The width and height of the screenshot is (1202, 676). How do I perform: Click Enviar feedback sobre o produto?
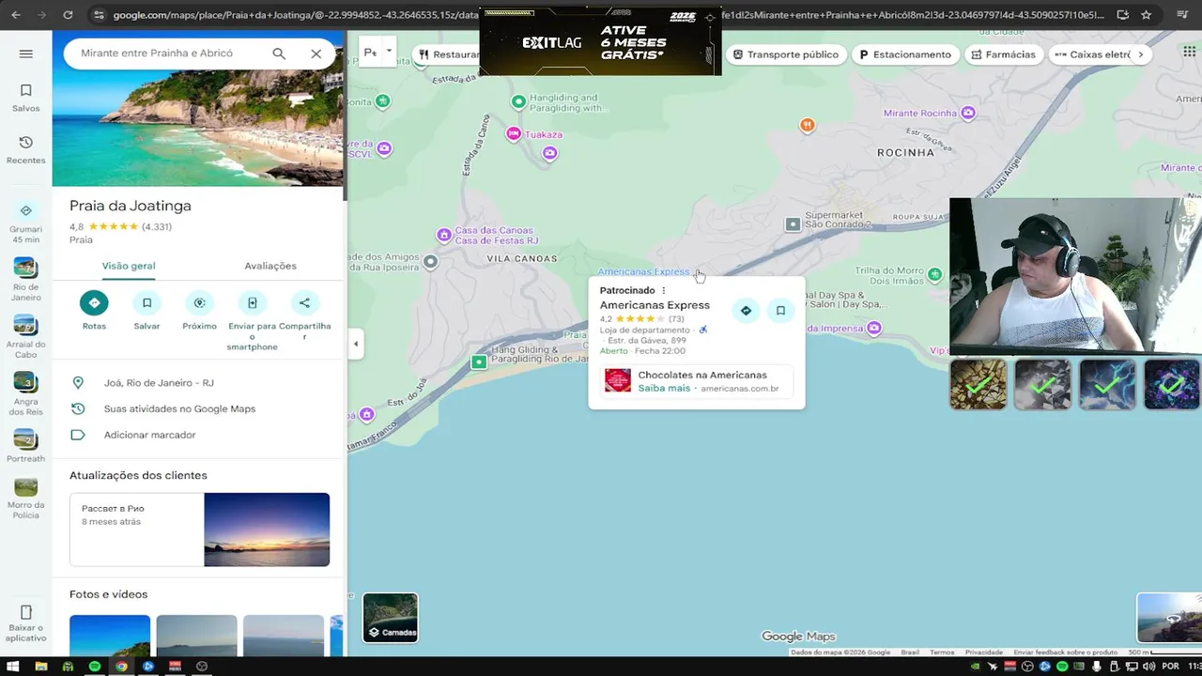tap(1066, 653)
